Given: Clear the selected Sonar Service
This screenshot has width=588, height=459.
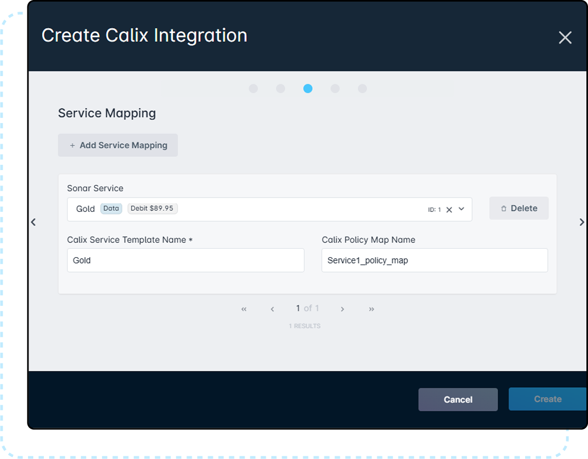Looking at the screenshot, I should pos(449,210).
